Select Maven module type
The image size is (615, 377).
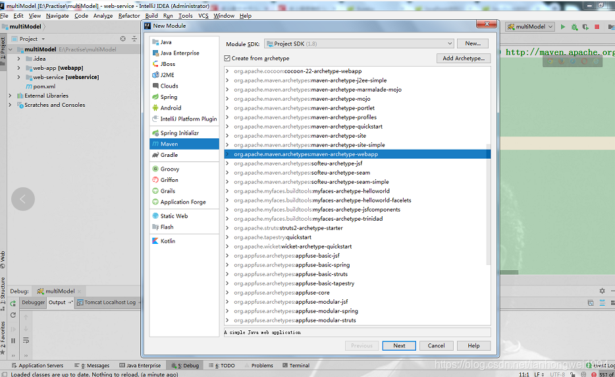[184, 144]
